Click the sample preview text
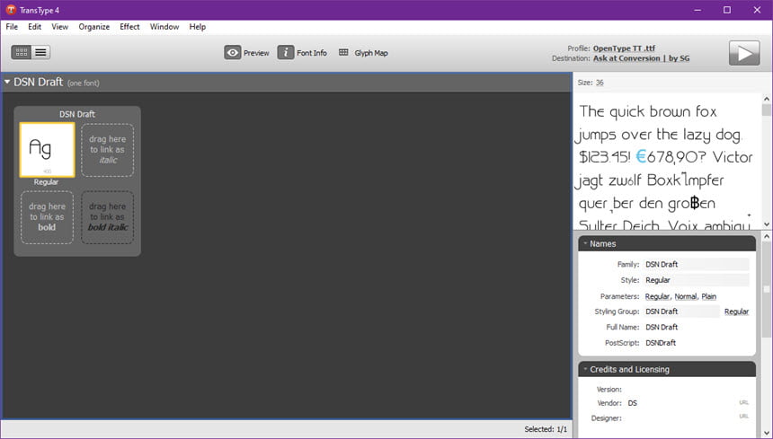Image resolution: width=773 pixels, height=439 pixels. point(666,167)
